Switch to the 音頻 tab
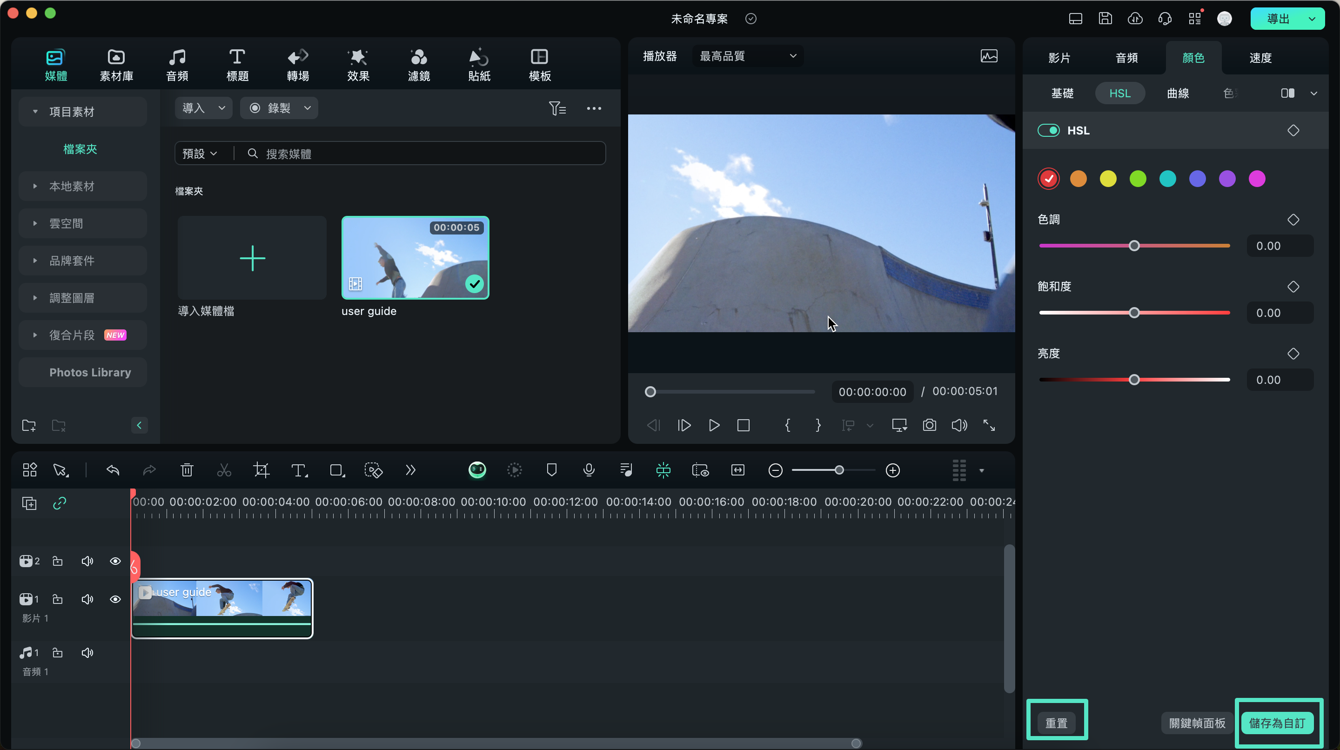Viewport: 1340px width, 750px height. [1126, 57]
